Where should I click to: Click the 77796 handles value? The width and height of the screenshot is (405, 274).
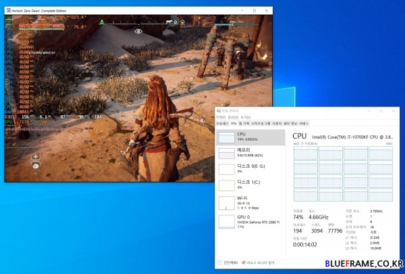coord(335,231)
